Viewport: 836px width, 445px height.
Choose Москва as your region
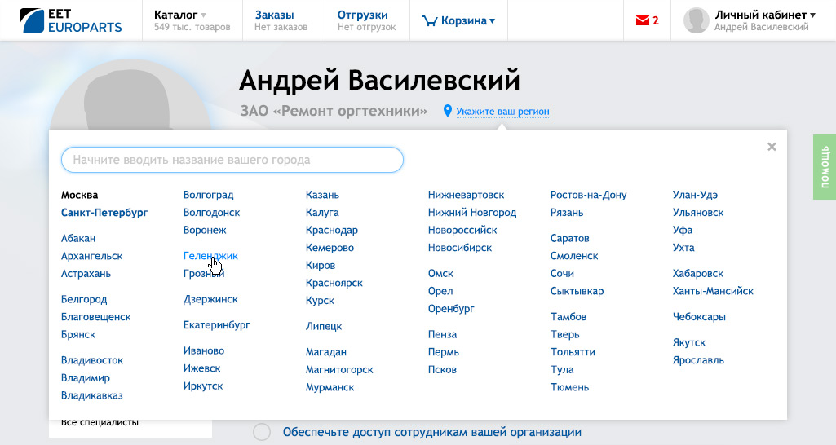pyautogui.click(x=79, y=195)
